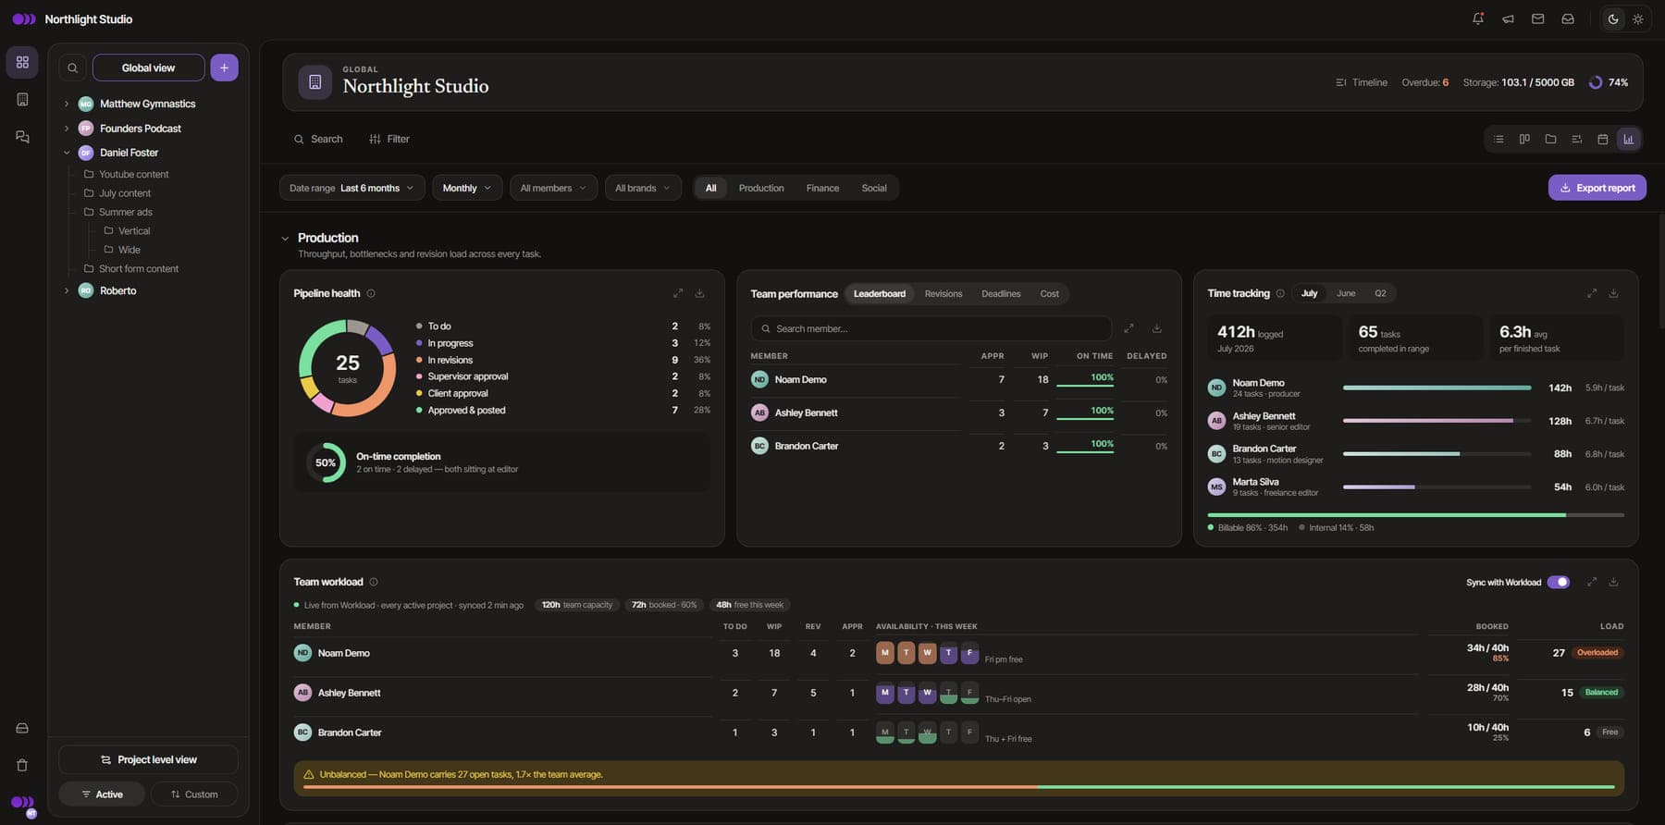The height and width of the screenshot is (825, 1665).
Task: Open the Date range dropdown
Action: [x=352, y=188]
